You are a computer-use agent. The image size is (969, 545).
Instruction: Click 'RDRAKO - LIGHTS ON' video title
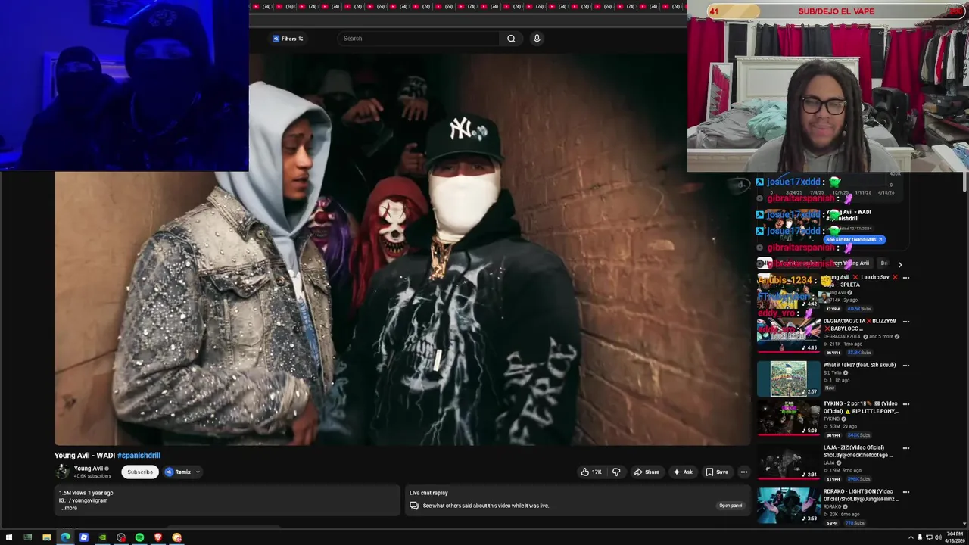(x=861, y=495)
